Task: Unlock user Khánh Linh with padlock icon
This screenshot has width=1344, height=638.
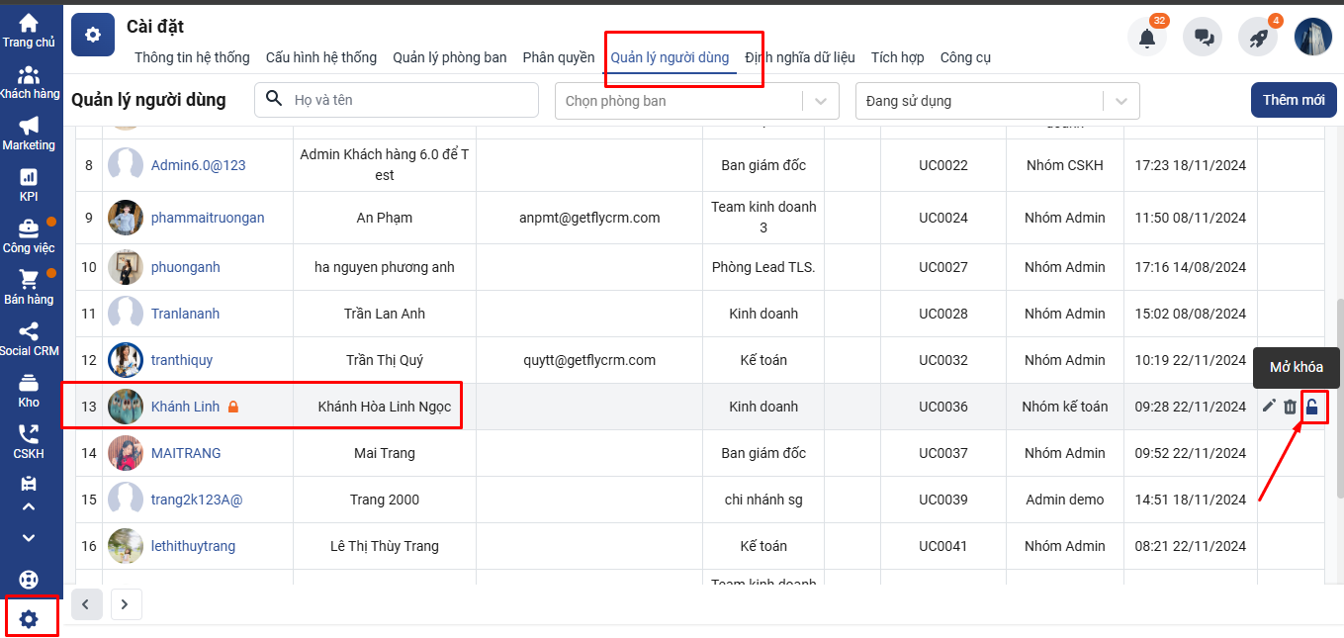Action: pyautogui.click(x=1312, y=407)
